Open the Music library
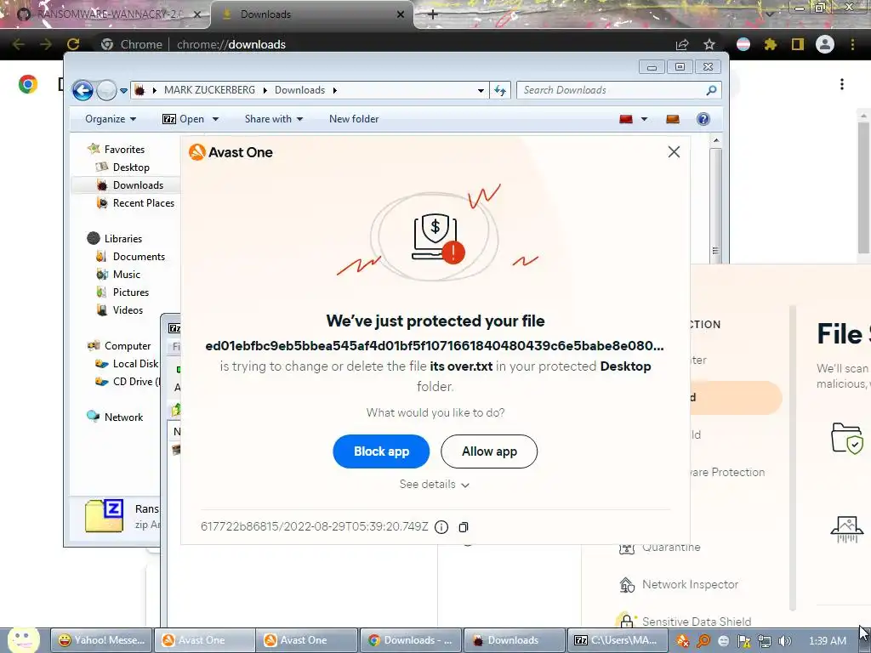This screenshot has width=871, height=653. pos(119,275)
